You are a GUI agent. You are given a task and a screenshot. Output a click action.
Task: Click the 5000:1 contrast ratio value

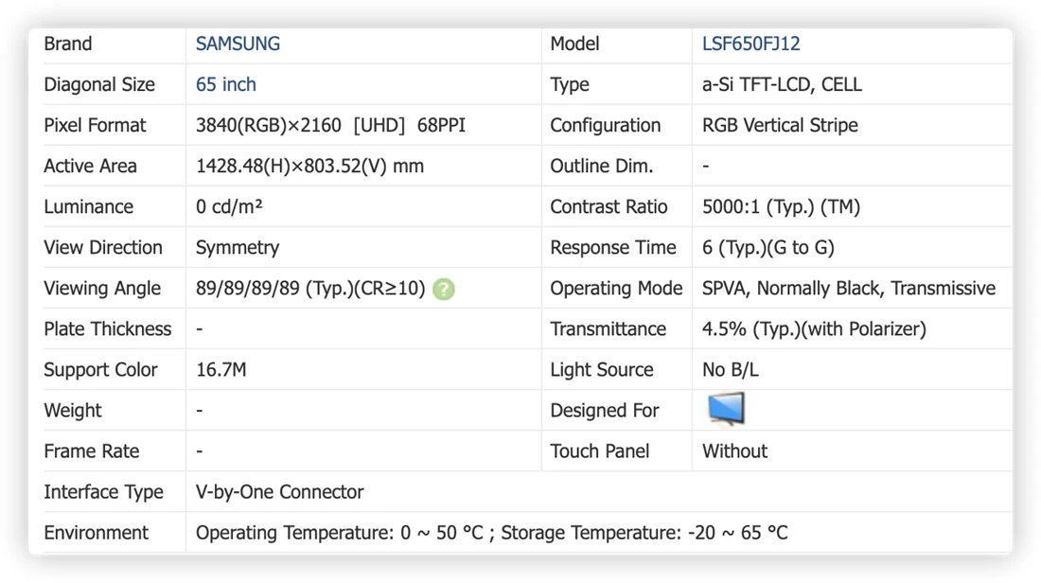(781, 207)
